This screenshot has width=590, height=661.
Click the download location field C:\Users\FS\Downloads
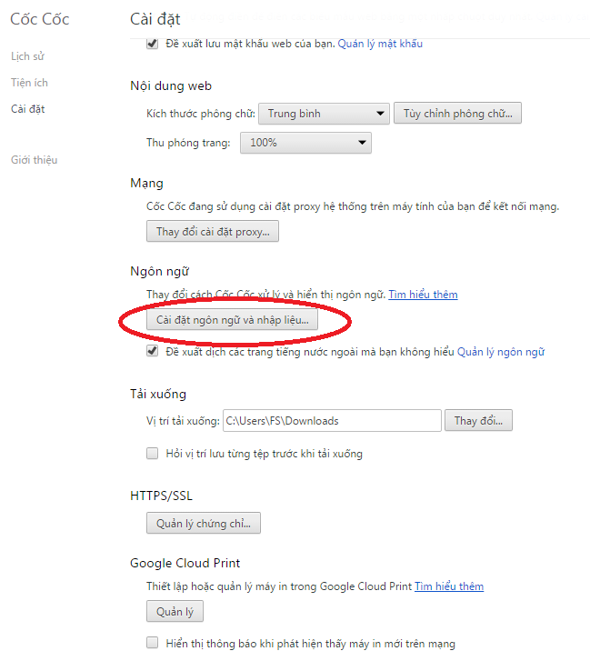332,420
